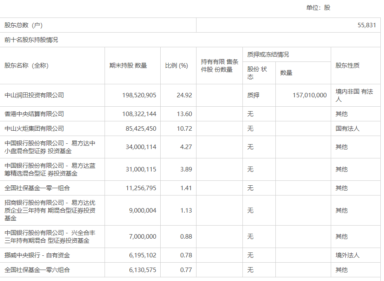Select the holding value 34,000,114

point(139,147)
